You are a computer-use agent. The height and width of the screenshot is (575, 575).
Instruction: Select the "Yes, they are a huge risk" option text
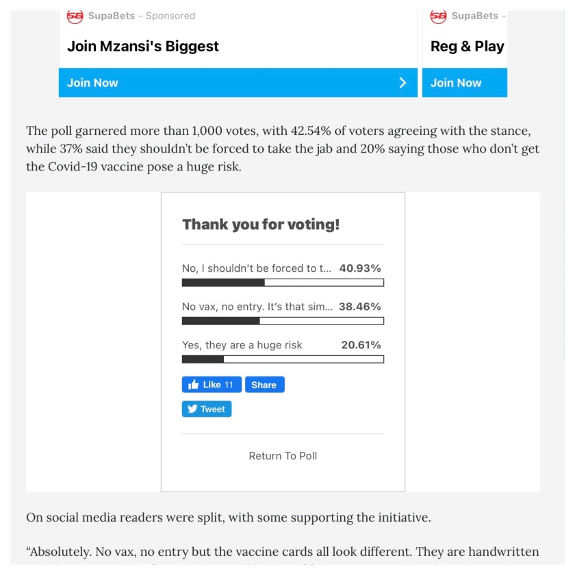click(242, 345)
